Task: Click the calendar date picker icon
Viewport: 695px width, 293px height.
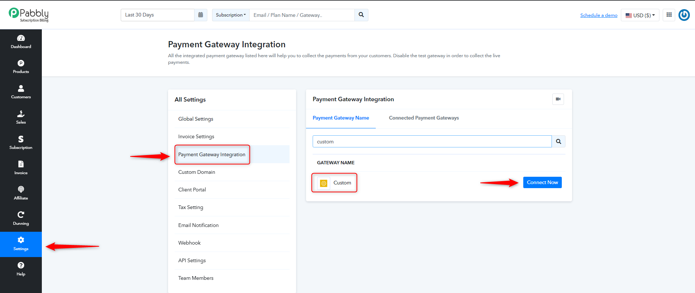Action: 201,15
